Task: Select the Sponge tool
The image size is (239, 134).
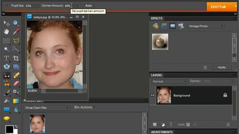Action: point(7,118)
